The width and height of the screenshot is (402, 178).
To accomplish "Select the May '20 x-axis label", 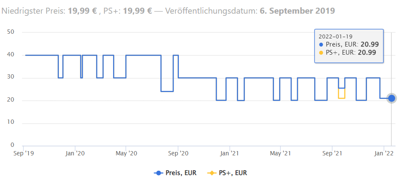I will (127, 153).
